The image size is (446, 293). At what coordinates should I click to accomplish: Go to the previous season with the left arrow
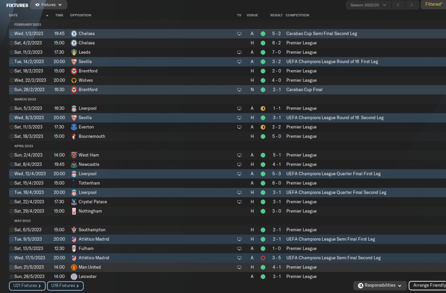398,5
